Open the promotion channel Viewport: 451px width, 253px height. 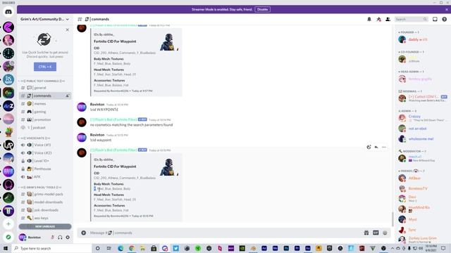(45, 119)
